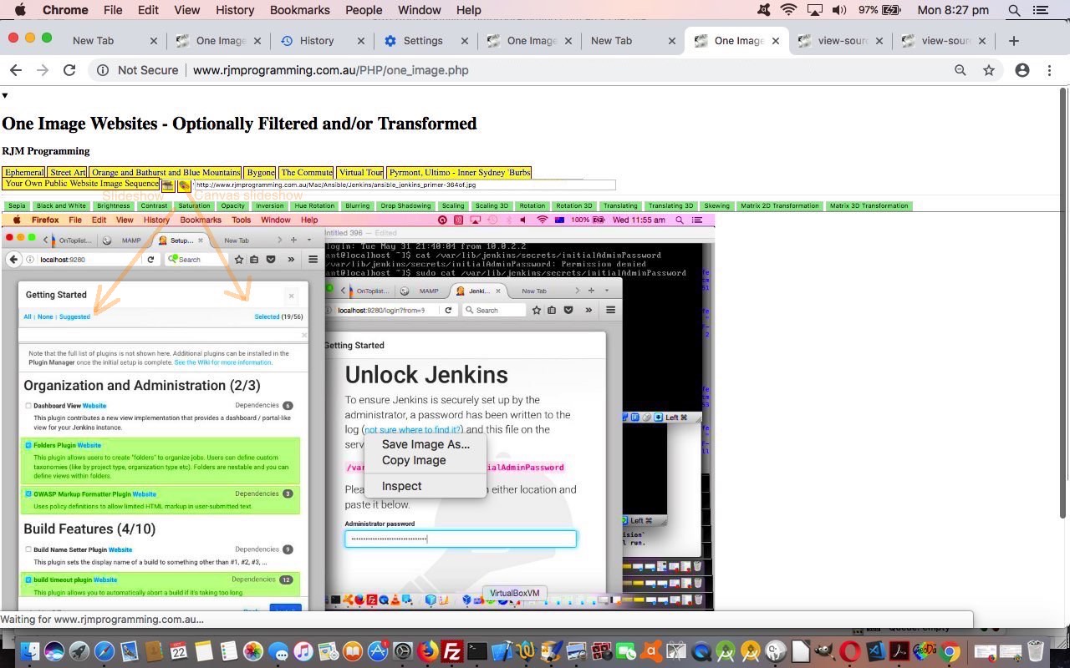Screen dimensions: 1070x668
Task: Apply the Skewing transform
Action: pos(716,205)
